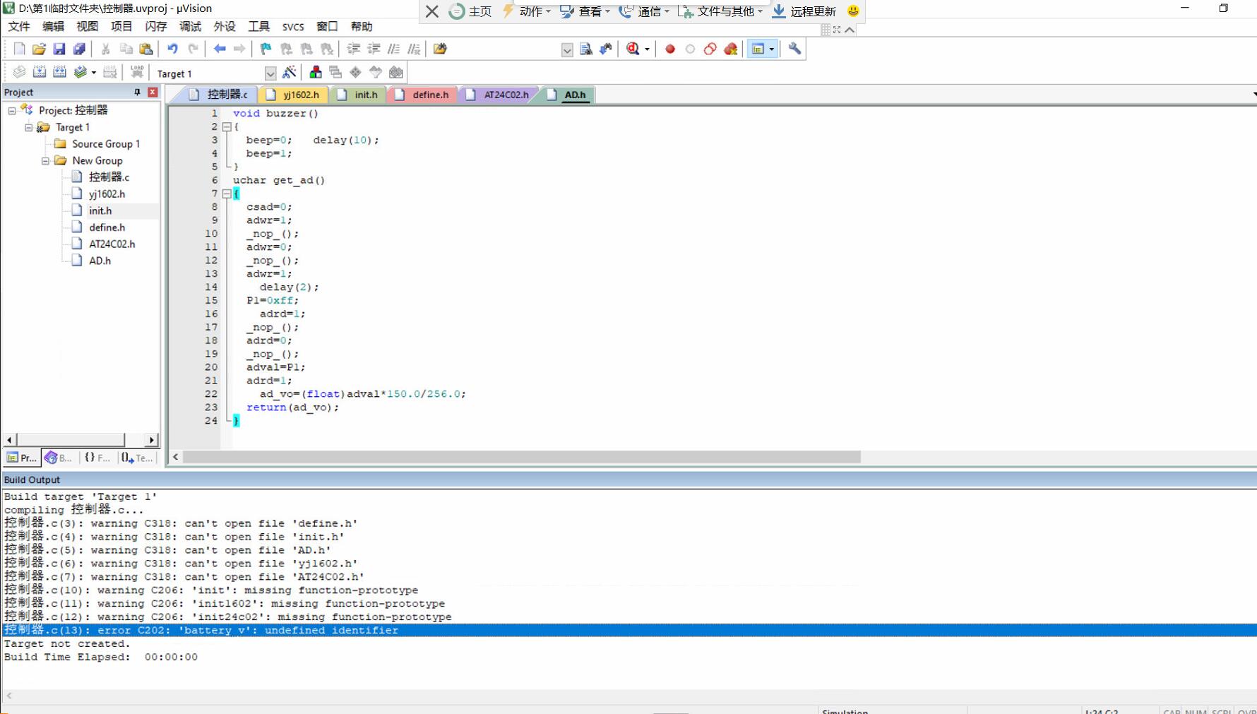The width and height of the screenshot is (1257, 714).
Task: Start debug session icon
Action: click(x=633, y=49)
